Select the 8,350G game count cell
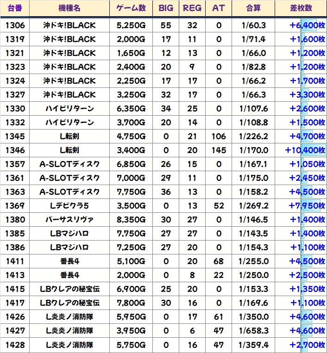This screenshot has height=353, width=327. (x=131, y=220)
